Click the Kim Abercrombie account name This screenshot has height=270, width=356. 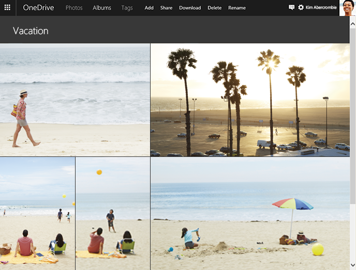(321, 8)
